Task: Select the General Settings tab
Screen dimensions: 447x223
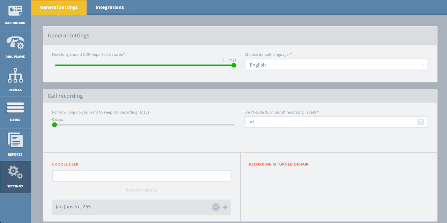Action: click(59, 7)
